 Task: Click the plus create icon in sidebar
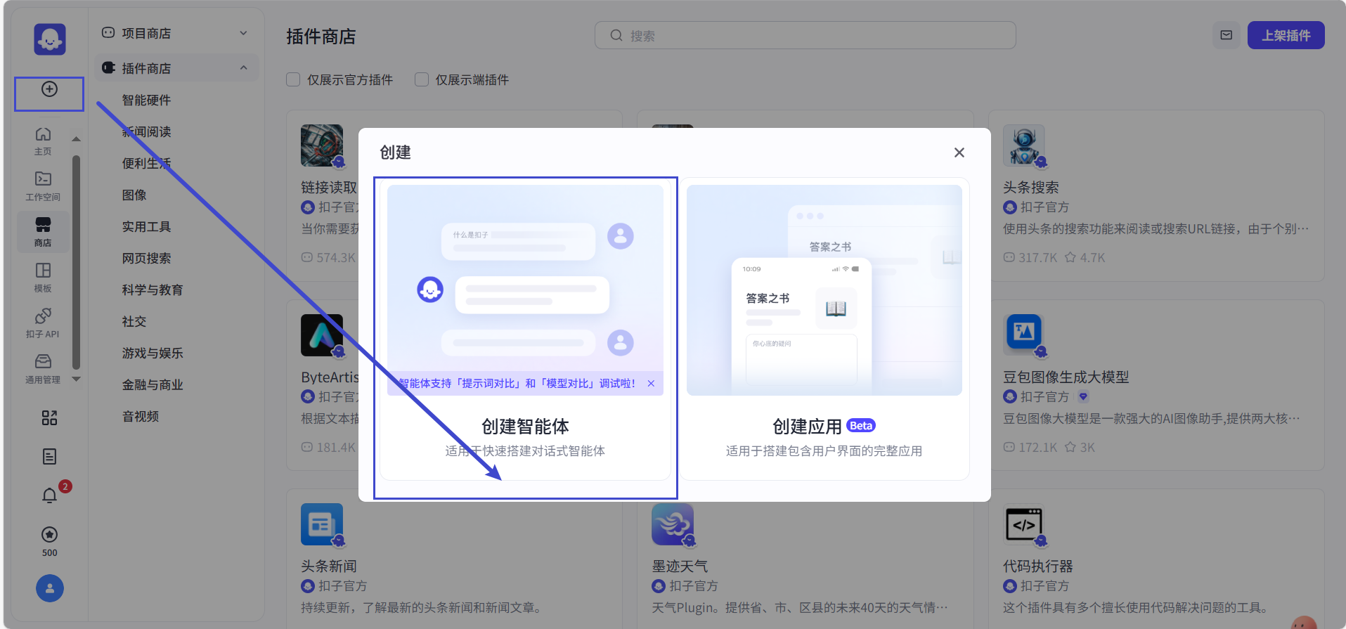pos(49,89)
